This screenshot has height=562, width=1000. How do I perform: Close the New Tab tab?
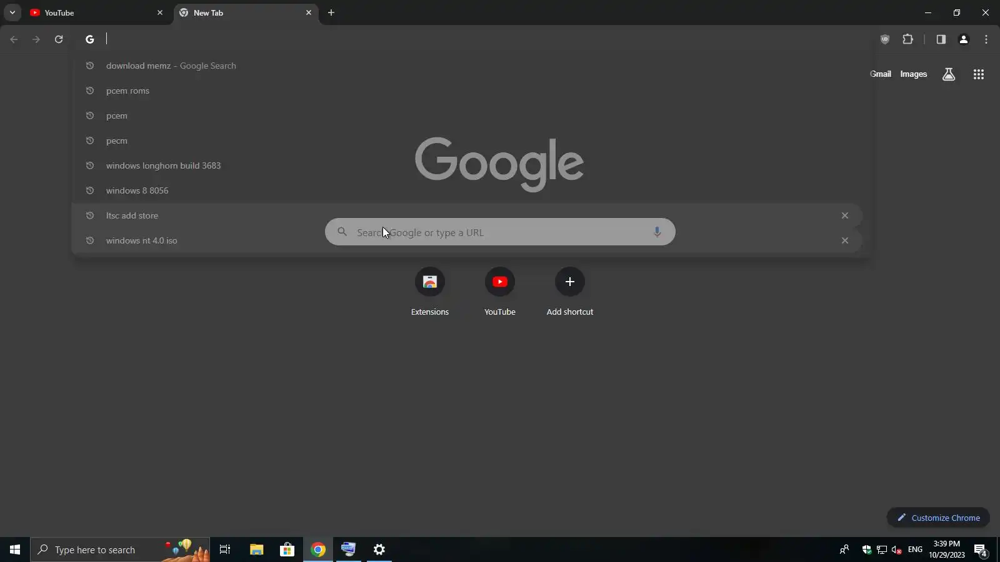309,12
